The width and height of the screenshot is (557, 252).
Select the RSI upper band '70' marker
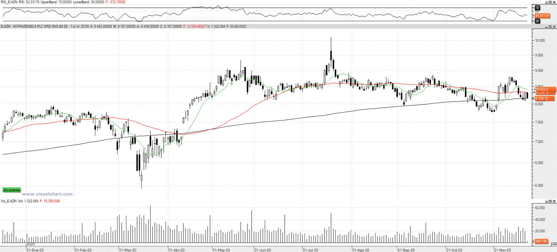(x=537, y=8)
